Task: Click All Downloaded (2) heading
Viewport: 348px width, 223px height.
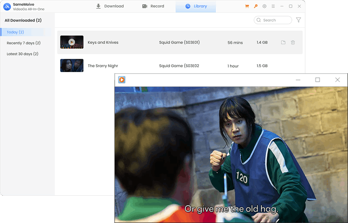Action: pos(23,20)
